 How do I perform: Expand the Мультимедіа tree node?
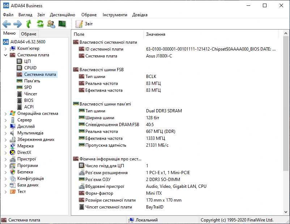pos(5,133)
